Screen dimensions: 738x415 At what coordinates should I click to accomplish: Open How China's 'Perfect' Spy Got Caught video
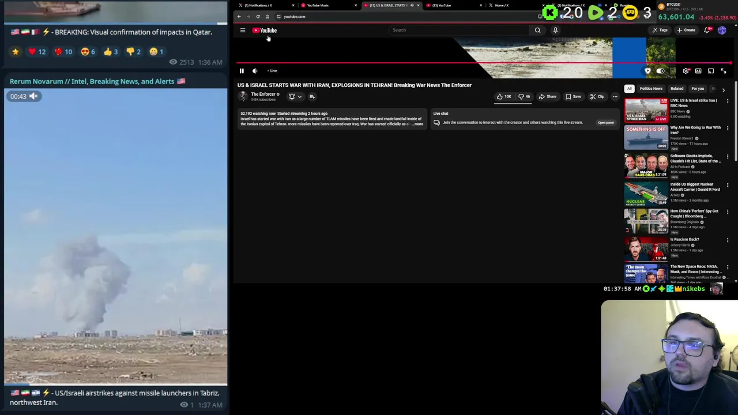[x=646, y=221]
